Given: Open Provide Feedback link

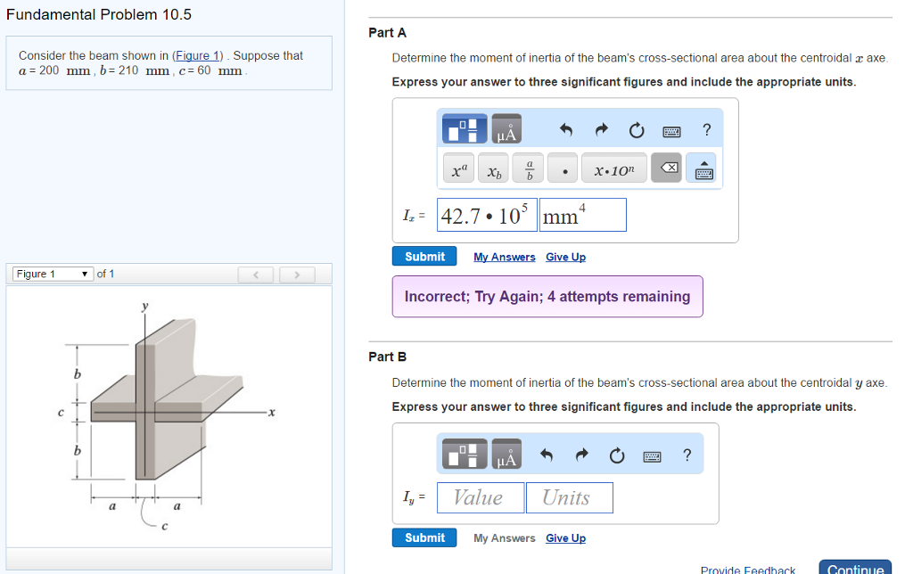Looking at the screenshot, I should [x=748, y=570].
